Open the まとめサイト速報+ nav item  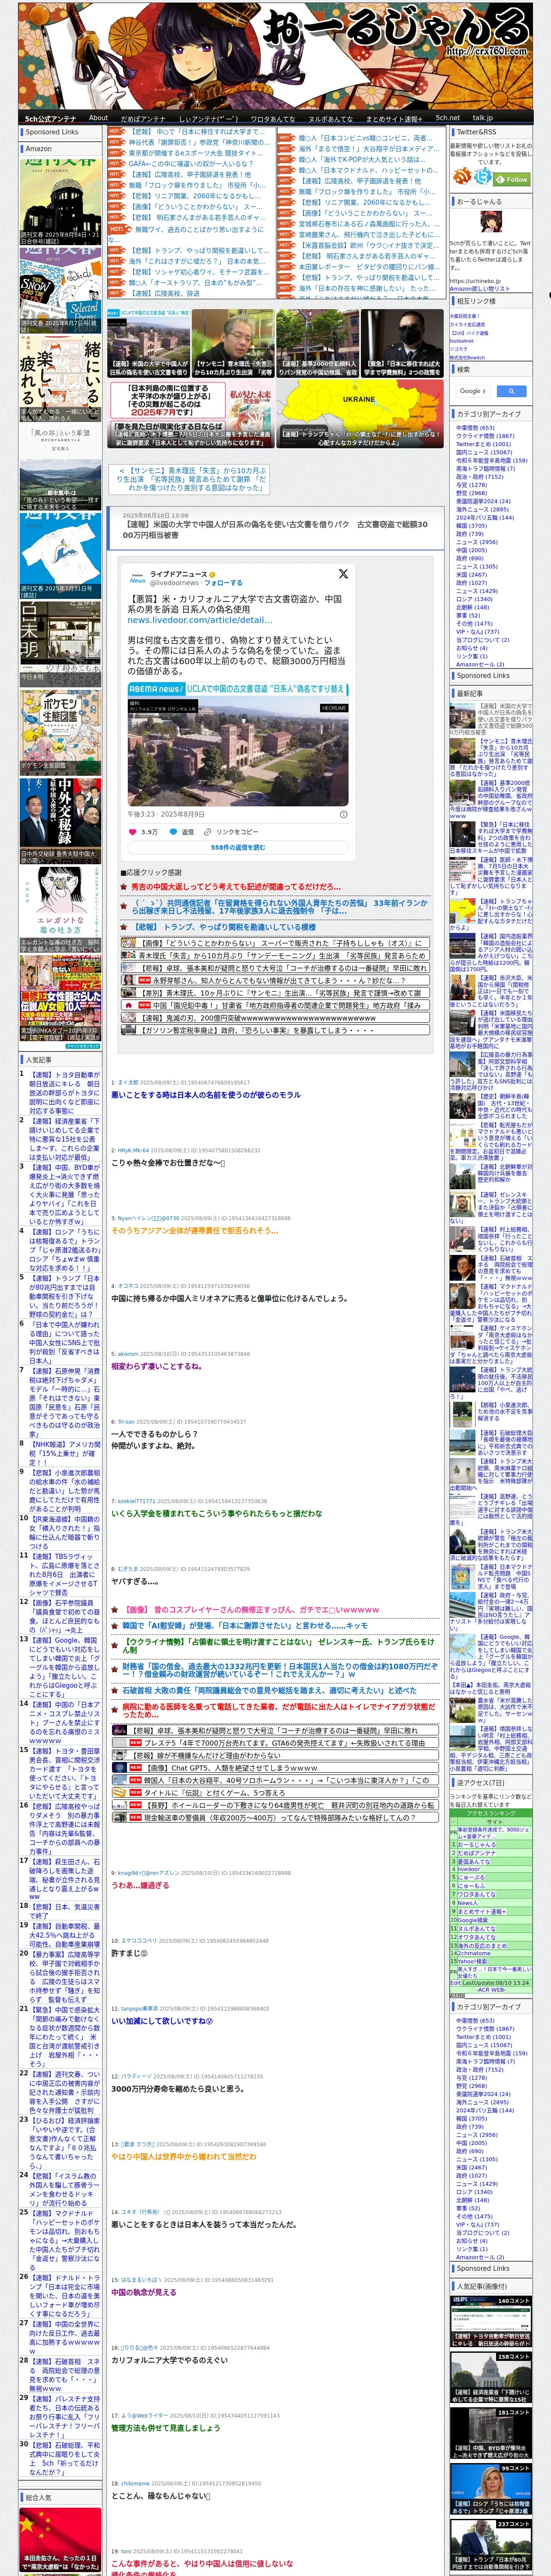395,118
